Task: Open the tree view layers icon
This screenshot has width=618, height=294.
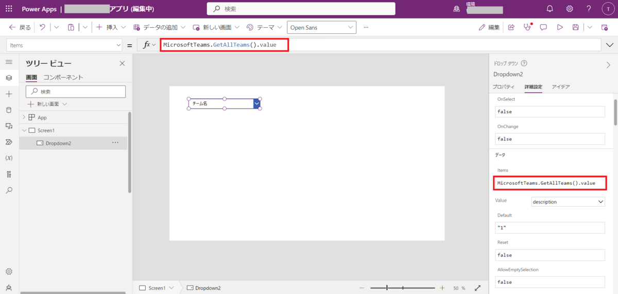Action: click(9, 78)
